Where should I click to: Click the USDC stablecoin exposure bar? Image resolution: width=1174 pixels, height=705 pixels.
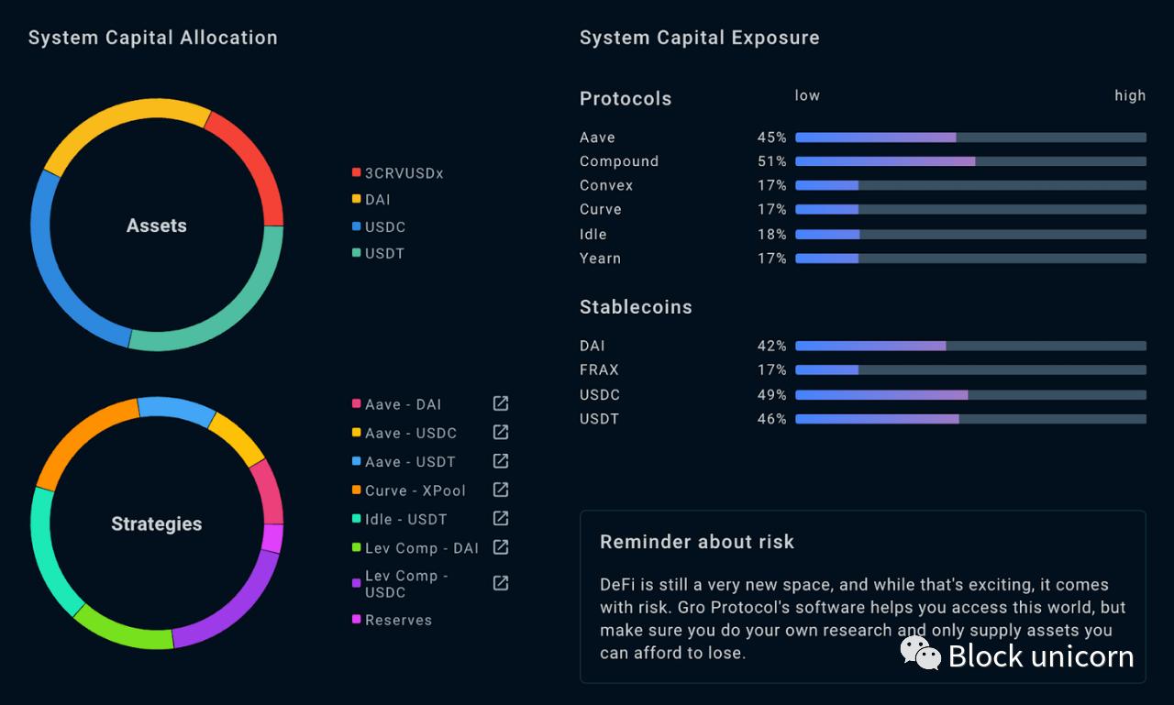(x=970, y=395)
